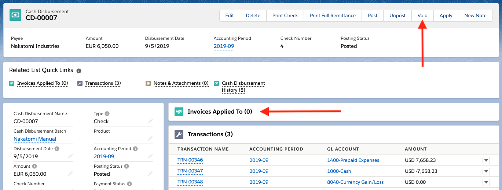Screen dimensions: 502x190
Task: Click the info icon next to Accounting Period field
Action: click(135, 149)
